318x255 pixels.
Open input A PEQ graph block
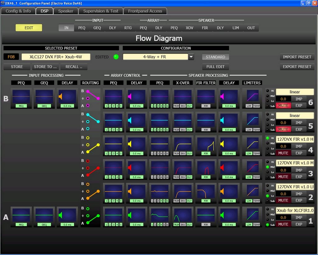[21, 217]
